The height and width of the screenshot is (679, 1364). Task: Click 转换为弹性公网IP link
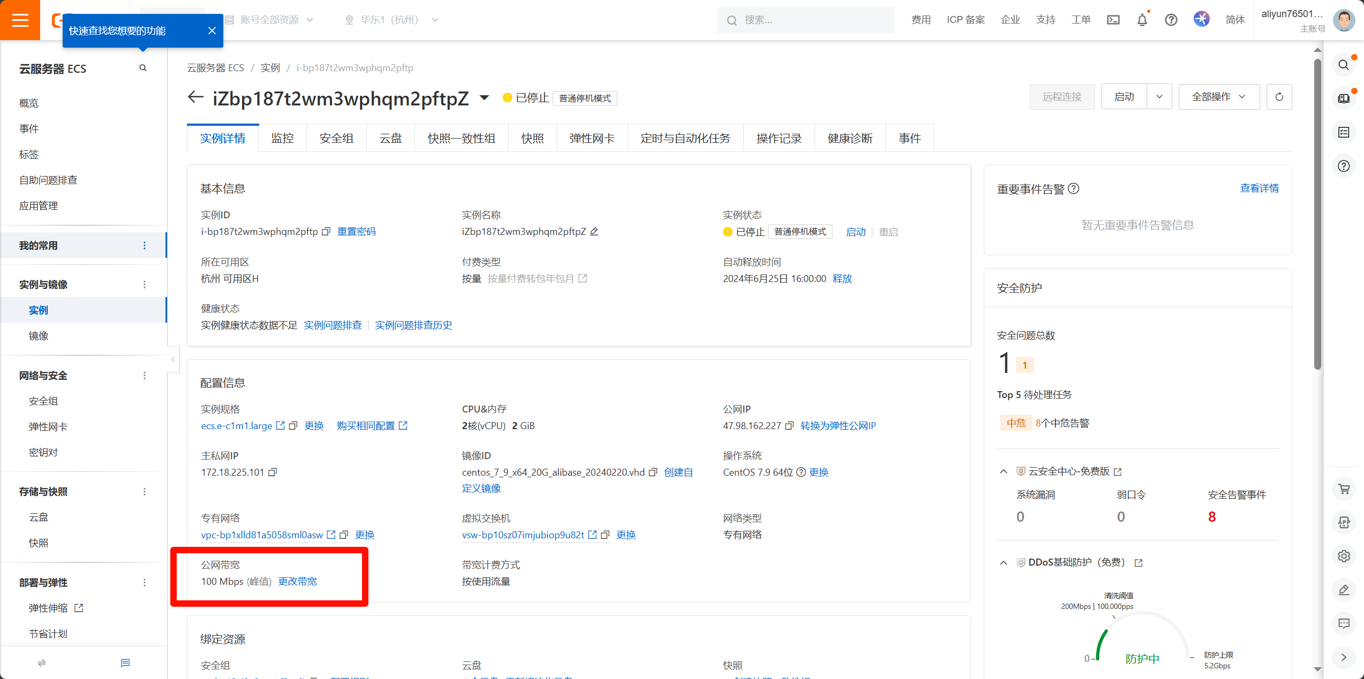coord(838,426)
